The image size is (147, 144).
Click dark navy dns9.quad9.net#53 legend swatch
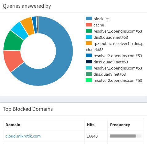[x=89, y=62]
